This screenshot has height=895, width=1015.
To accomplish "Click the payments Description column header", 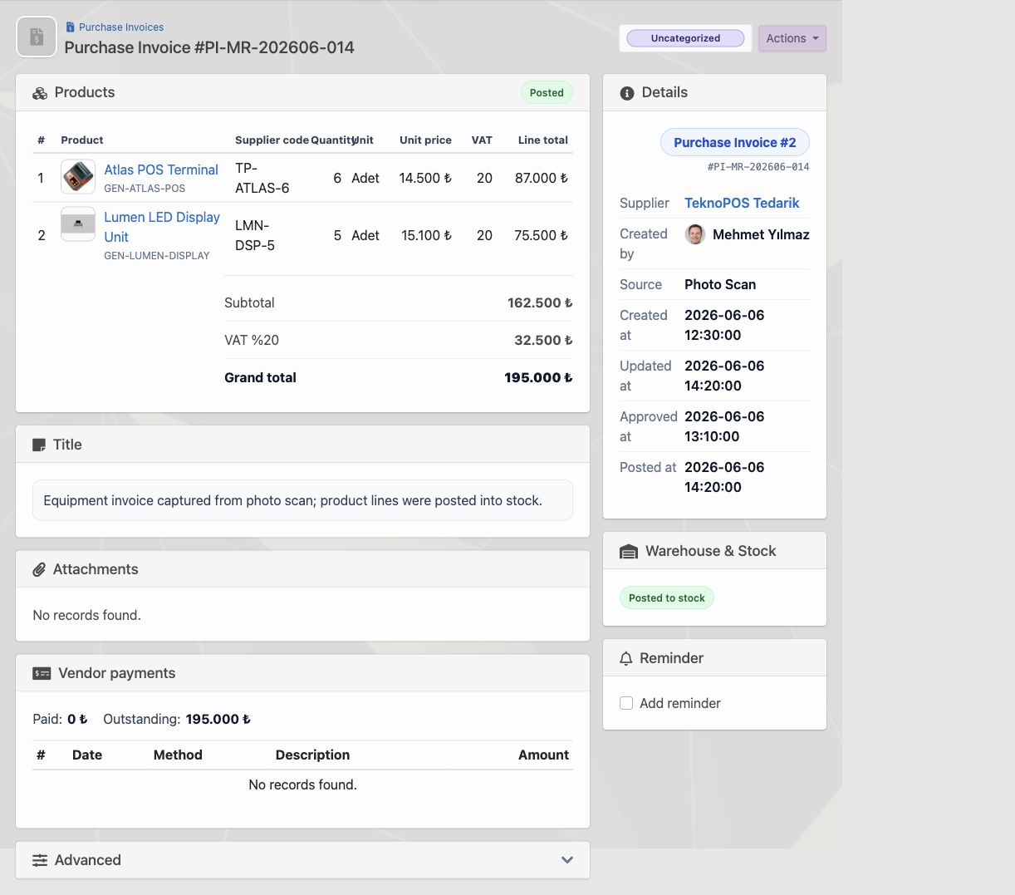I will 312,755.
